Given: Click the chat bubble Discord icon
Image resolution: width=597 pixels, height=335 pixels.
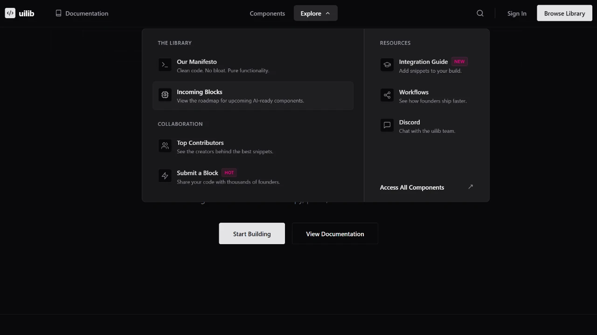Looking at the screenshot, I should (x=387, y=125).
